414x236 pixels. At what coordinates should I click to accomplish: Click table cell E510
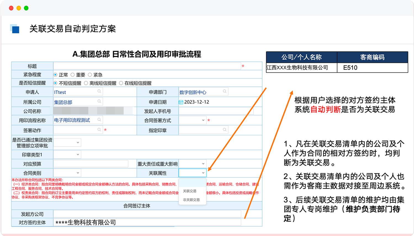coord(372,68)
